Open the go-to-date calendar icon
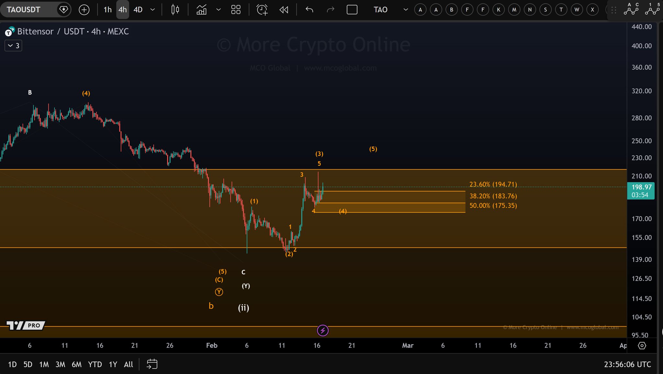Screen dimensions: 663x374 tap(152, 364)
